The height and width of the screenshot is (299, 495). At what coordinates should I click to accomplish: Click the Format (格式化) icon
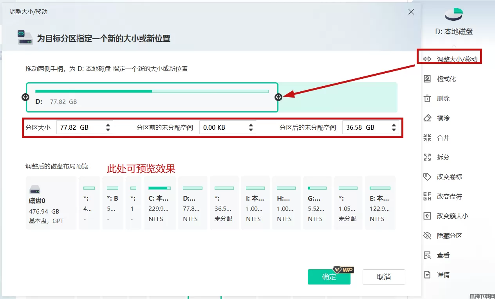pyautogui.click(x=427, y=79)
